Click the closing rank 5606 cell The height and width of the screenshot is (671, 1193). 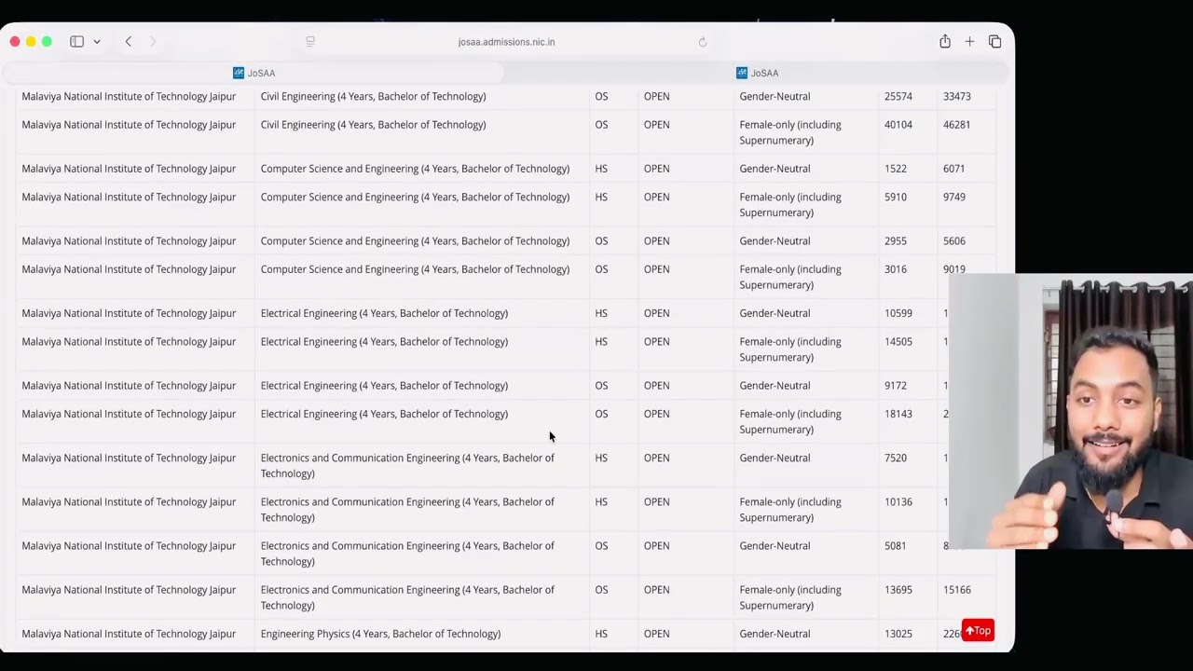click(954, 241)
